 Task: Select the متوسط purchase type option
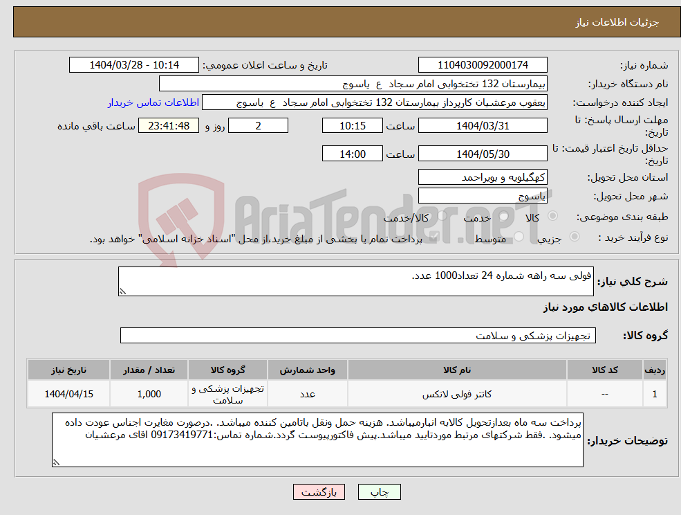click(x=519, y=235)
